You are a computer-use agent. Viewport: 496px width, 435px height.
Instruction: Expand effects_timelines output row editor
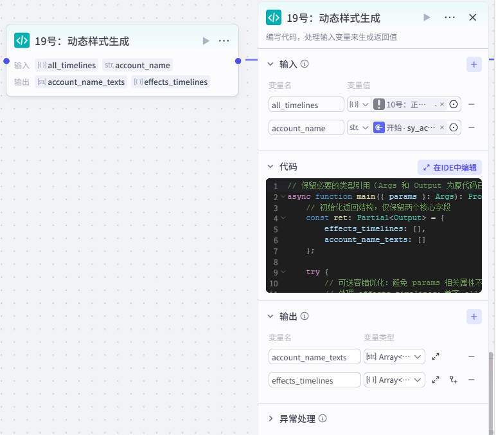point(436,380)
